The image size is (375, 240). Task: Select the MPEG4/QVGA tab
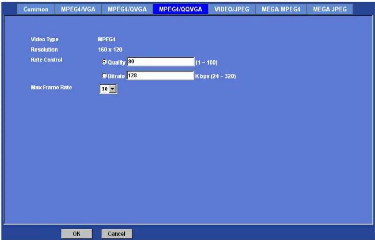[127, 9]
